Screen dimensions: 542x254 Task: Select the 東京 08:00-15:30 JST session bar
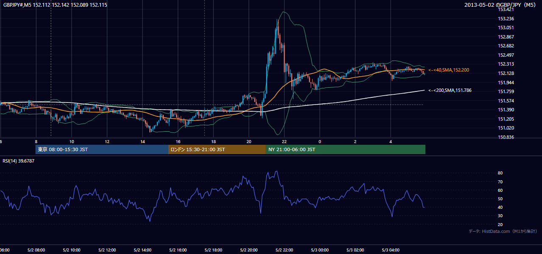[x=102, y=149]
